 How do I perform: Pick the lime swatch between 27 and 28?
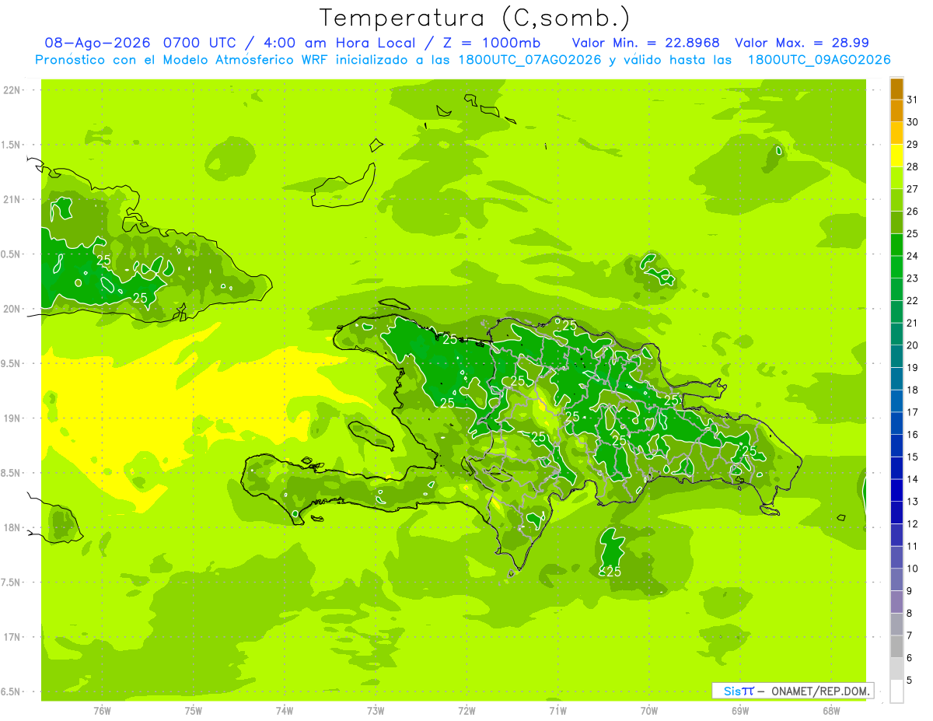point(896,178)
